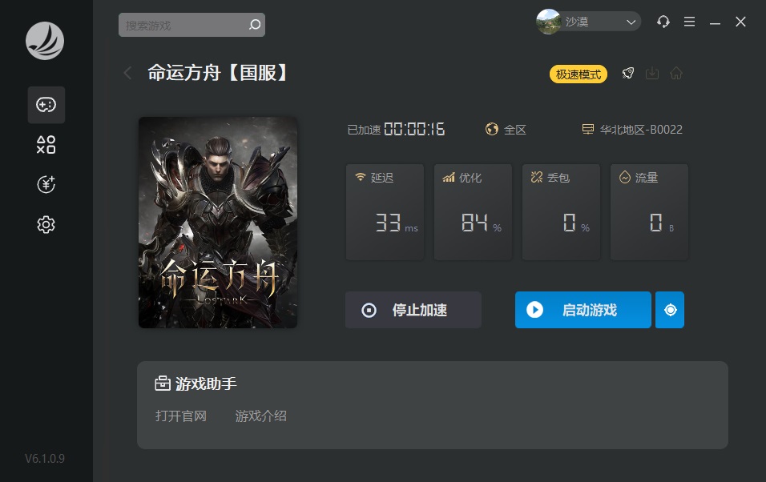Open settings gear in sidebar
The width and height of the screenshot is (766, 482).
(x=46, y=225)
